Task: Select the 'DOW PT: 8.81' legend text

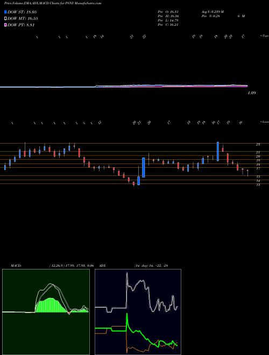Action: (x=21, y=25)
